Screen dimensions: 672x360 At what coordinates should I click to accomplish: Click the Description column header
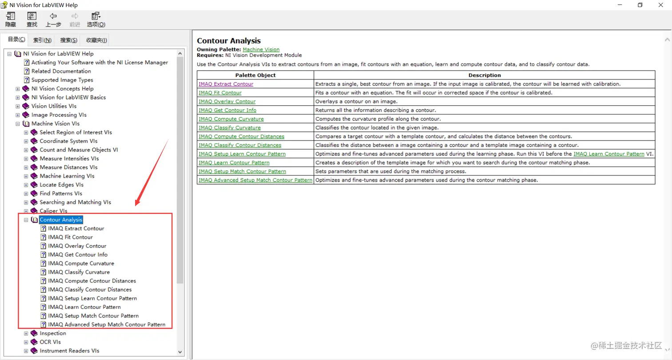pyautogui.click(x=484, y=75)
